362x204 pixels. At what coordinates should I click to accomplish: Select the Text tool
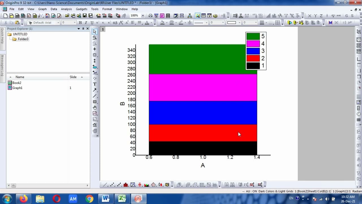95,84
